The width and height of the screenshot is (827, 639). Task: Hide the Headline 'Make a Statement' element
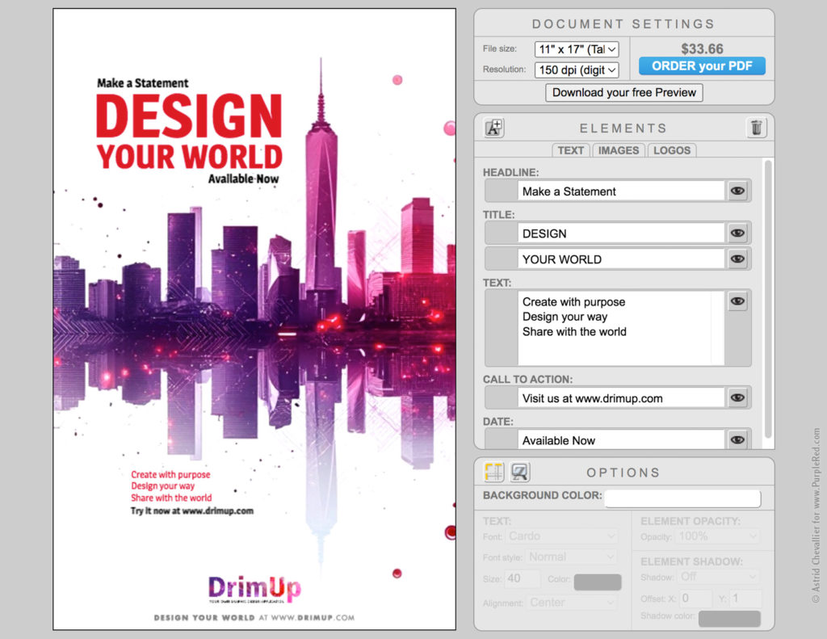737,191
